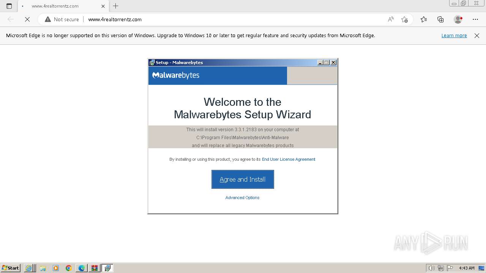
Task: Open the Windows Start menu
Action: (10, 268)
